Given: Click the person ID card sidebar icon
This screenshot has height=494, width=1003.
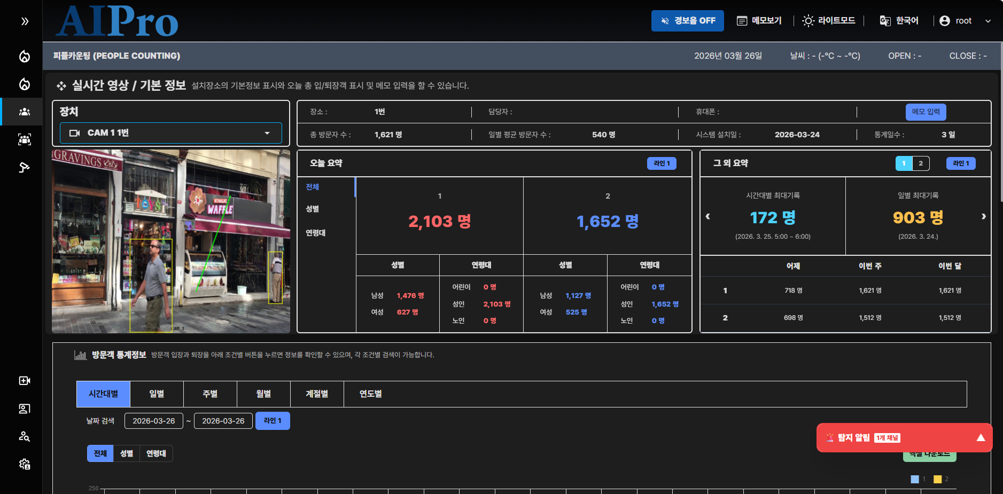Looking at the screenshot, I should [x=24, y=409].
